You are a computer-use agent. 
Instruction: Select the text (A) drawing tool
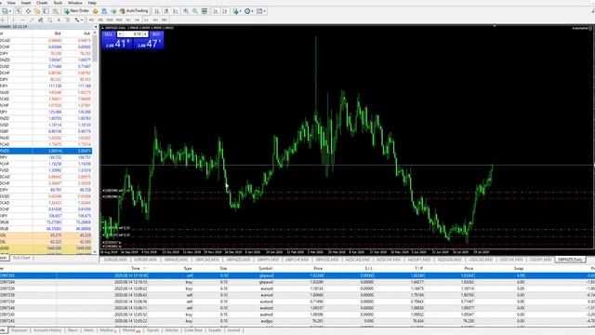tap(59, 20)
